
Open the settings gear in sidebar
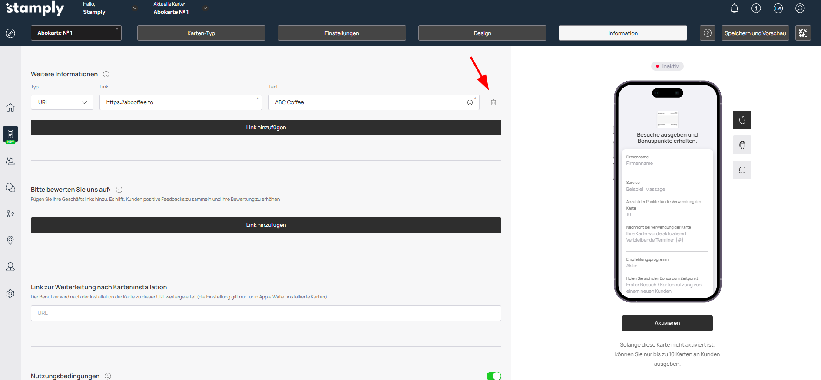click(10, 294)
